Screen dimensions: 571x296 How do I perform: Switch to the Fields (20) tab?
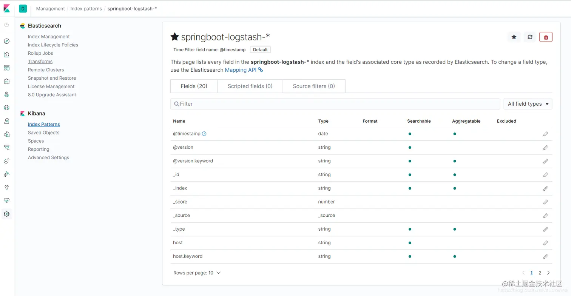point(194,86)
